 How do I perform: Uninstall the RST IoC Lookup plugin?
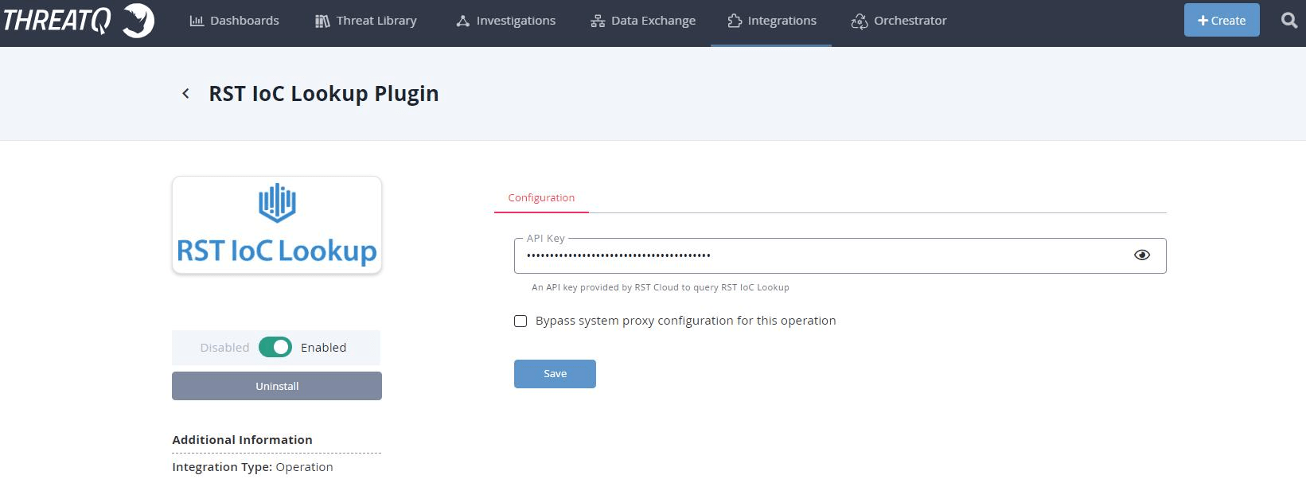coord(277,386)
